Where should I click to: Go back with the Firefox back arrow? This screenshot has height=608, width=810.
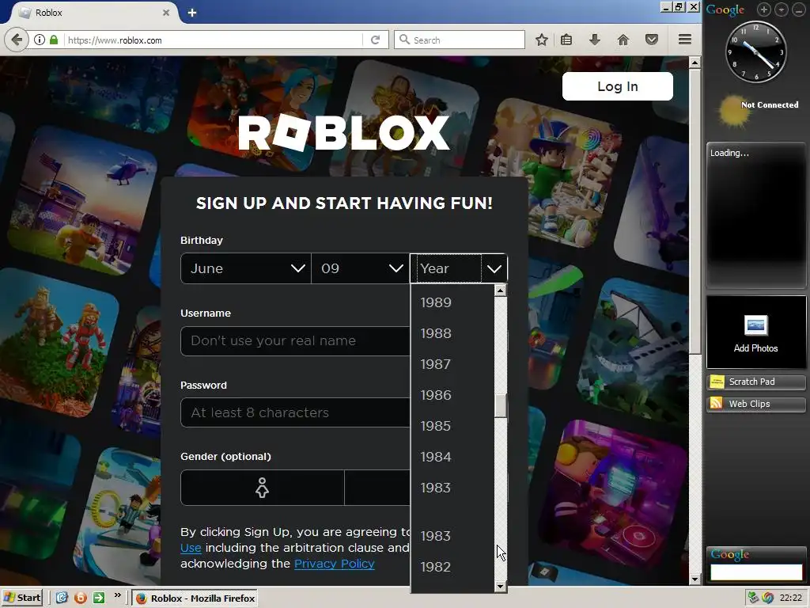click(17, 40)
